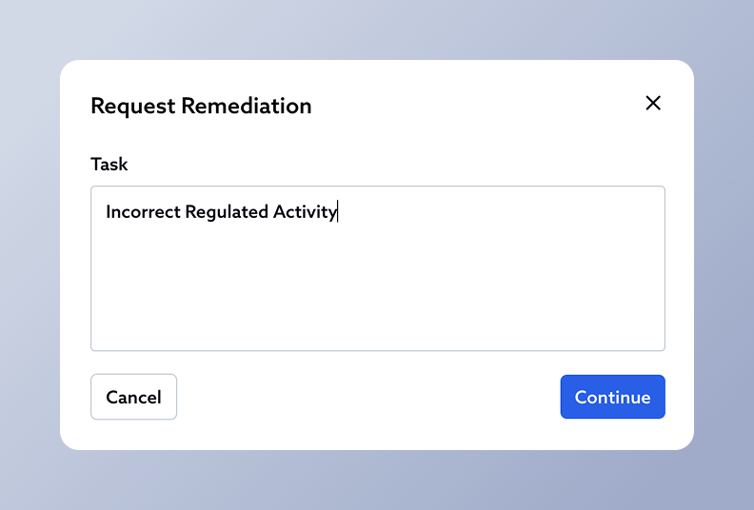Viewport: 754px width, 510px height.
Task: Click blank dialog area between Cancel and Continue
Action: (367, 397)
